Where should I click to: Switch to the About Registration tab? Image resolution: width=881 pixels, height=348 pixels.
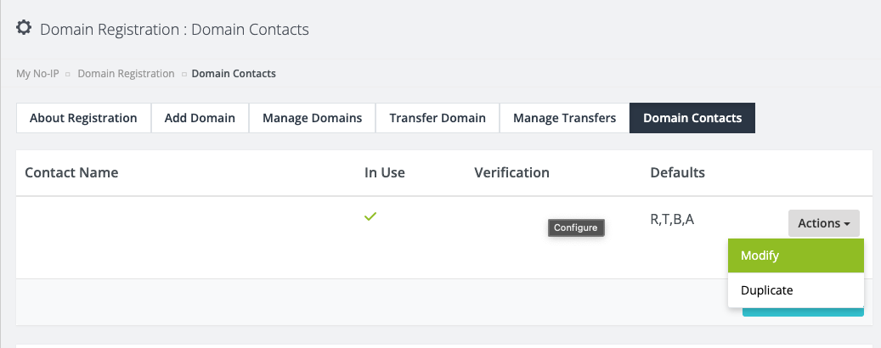(x=83, y=118)
